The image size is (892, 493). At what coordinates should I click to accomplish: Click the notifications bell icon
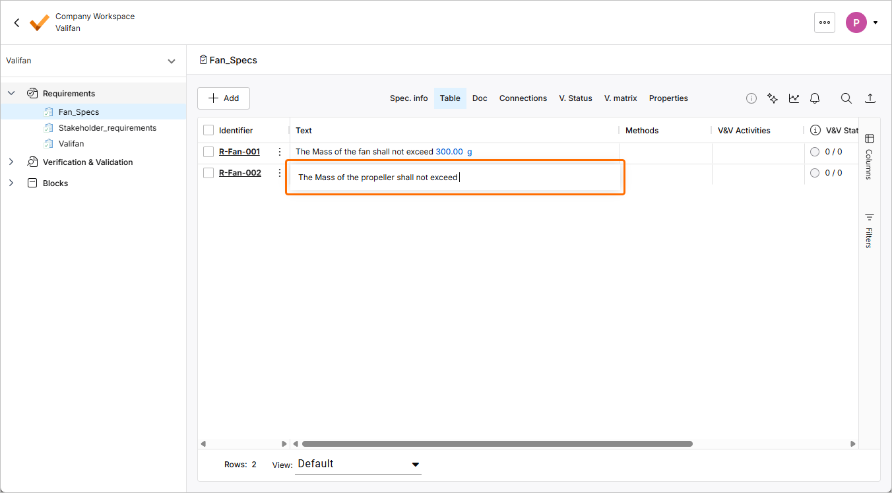(x=815, y=98)
